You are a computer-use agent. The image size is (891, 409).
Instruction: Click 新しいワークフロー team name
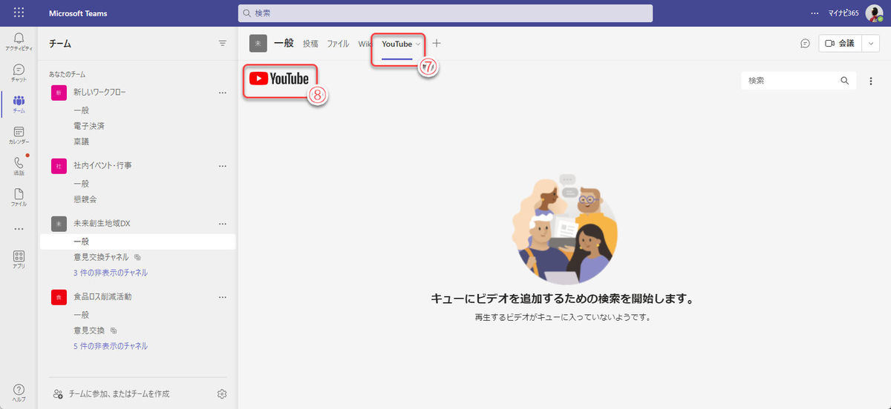[99, 93]
